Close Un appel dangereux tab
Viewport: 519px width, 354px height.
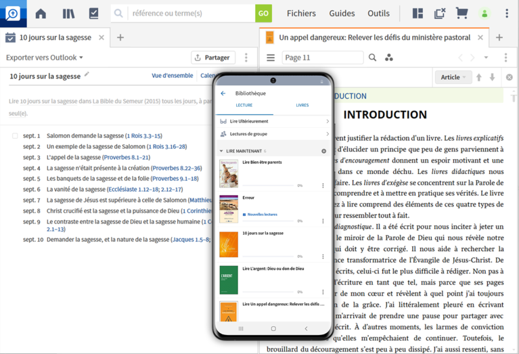(x=480, y=37)
